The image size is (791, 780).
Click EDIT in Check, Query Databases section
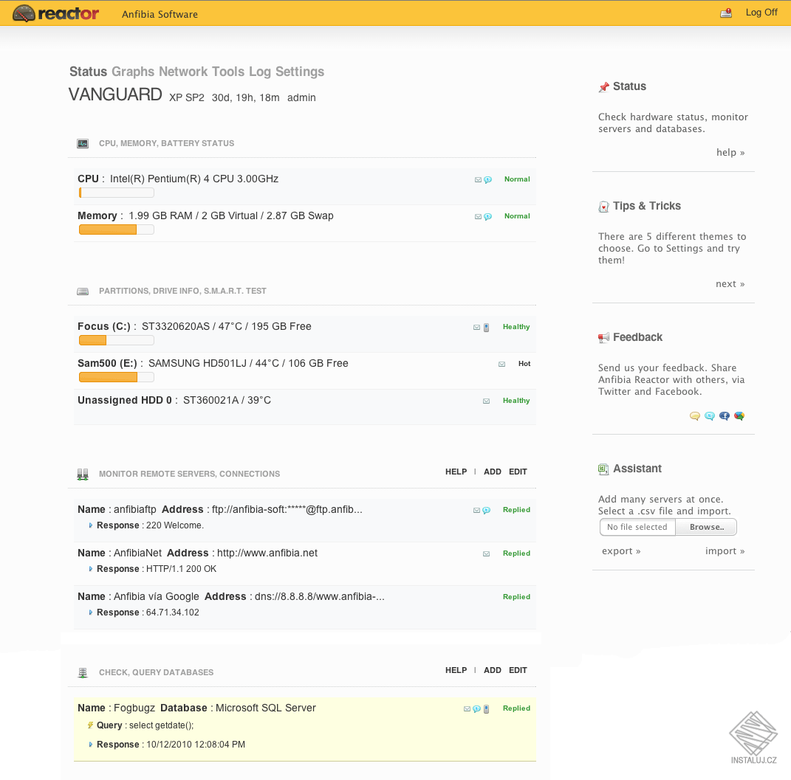point(518,670)
